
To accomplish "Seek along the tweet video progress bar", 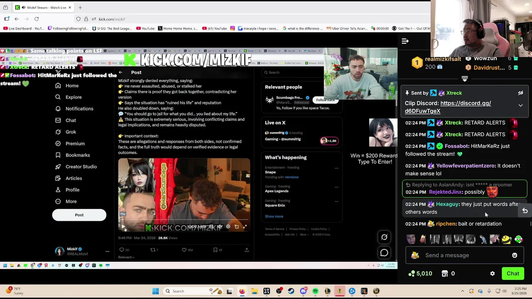I will [x=184, y=221].
